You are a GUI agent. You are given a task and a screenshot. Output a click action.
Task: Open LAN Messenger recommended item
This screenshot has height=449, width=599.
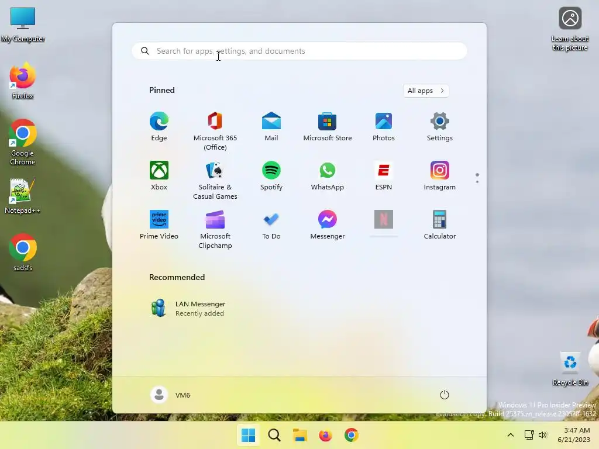(x=188, y=308)
